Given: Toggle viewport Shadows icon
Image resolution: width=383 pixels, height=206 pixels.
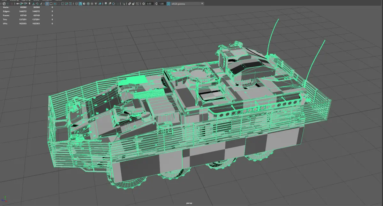Looking at the screenshot, I should (100, 4).
